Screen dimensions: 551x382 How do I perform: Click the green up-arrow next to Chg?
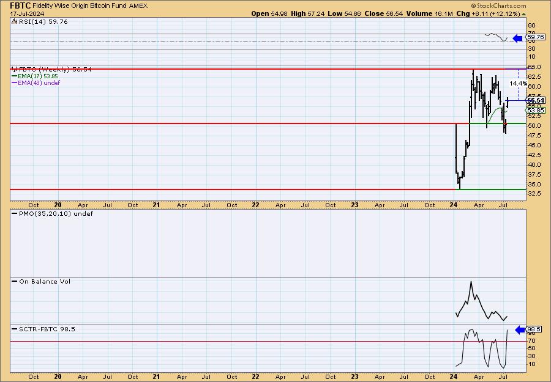tap(523, 15)
